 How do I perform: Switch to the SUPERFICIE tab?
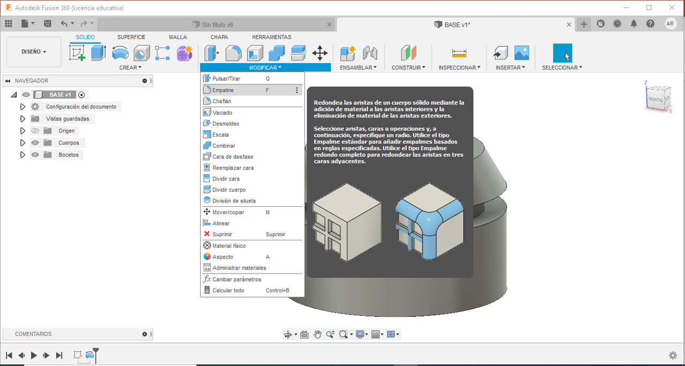131,37
